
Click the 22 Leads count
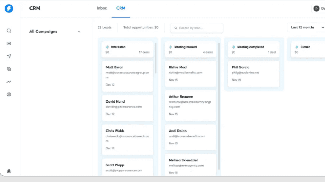[x=105, y=27]
